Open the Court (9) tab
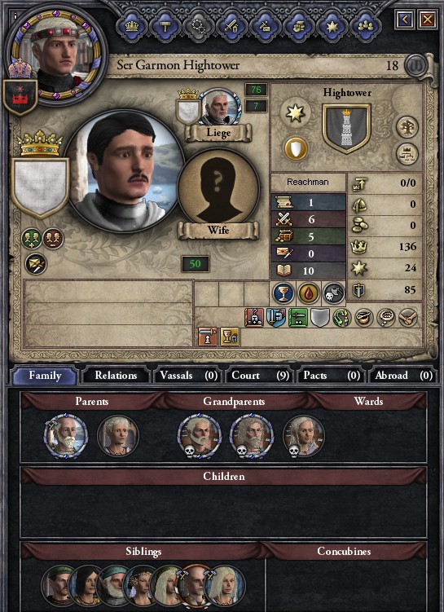444x612 pixels. click(260, 376)
